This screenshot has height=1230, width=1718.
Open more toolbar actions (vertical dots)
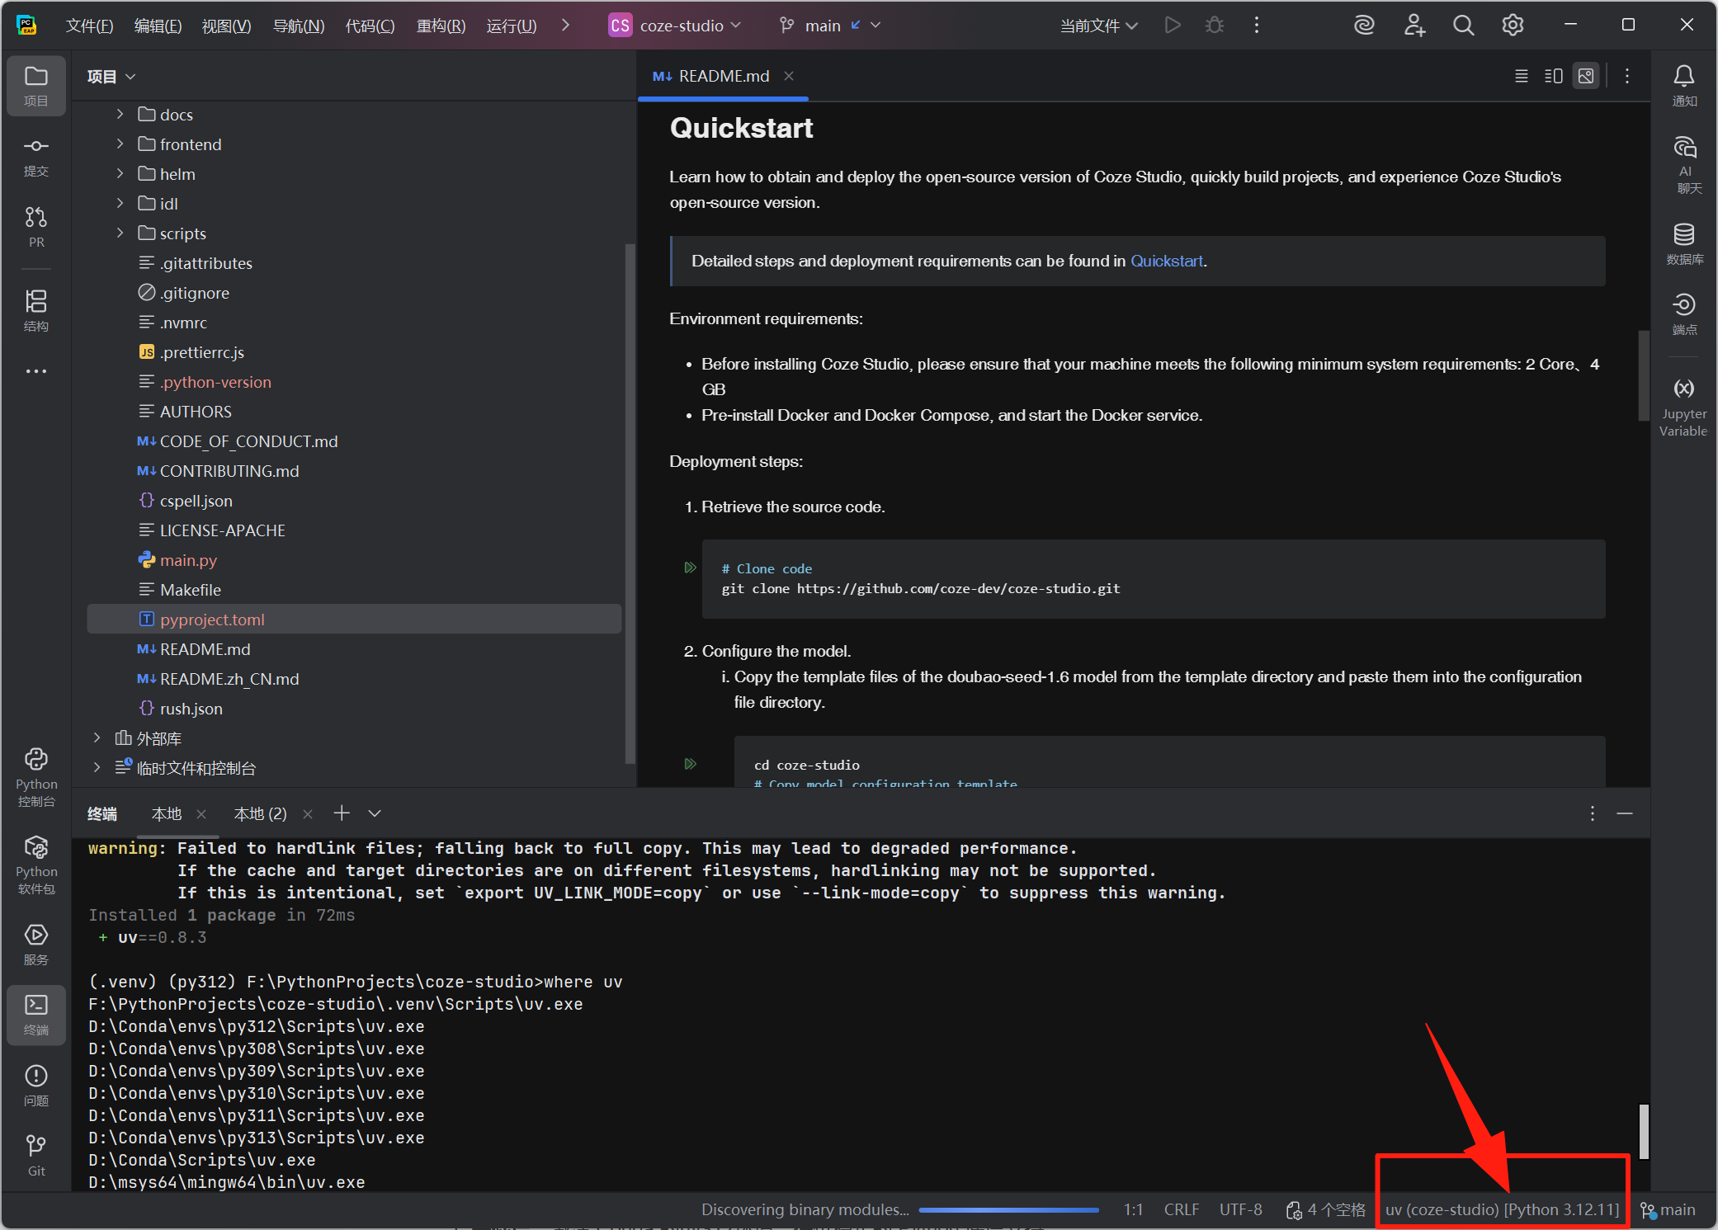[1257, 26]
